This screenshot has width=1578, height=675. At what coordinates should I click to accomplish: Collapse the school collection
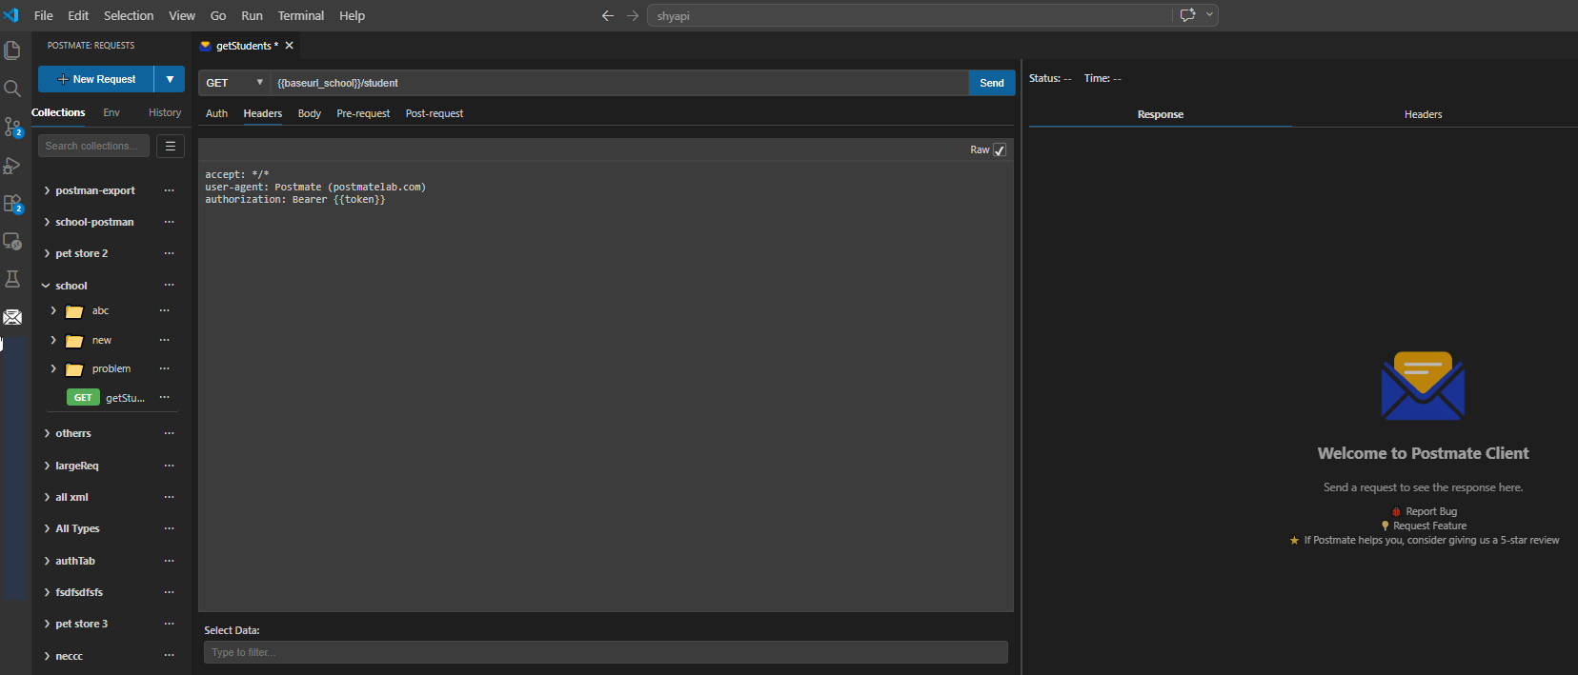coord(46,286)
